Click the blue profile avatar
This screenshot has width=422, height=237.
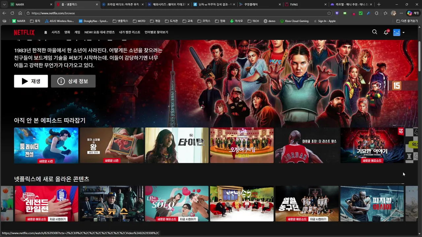pyautogui.click(x=397, y=32)
